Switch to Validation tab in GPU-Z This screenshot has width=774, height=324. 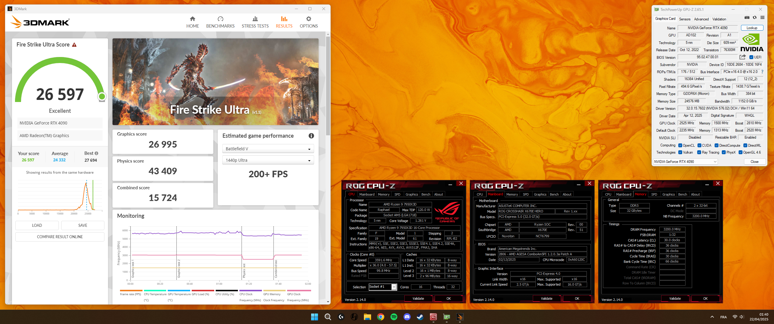[x=719, y=19]
